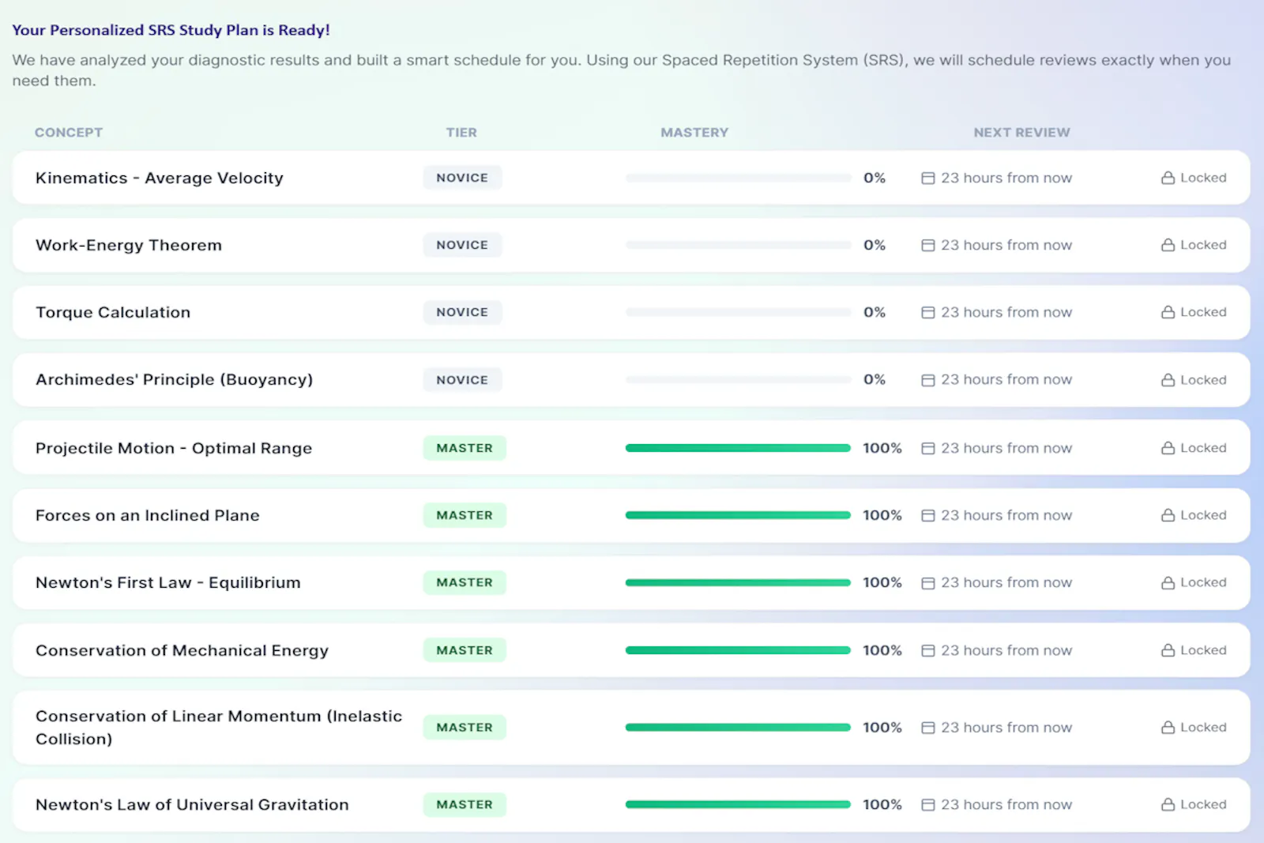The height and width of the screenshot is (843, 1264).
Task: Select the Newton's First Law - Equilibrium concept name
Action: (168, 582)
